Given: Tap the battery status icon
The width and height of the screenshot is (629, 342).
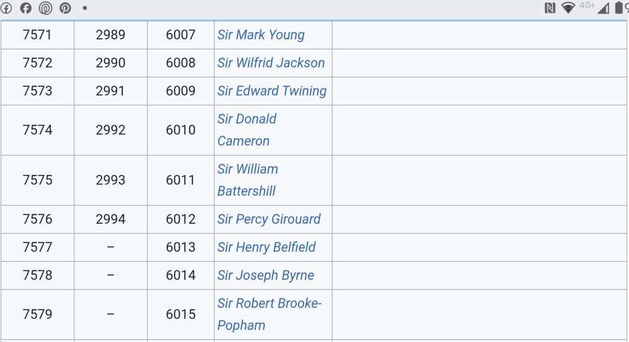Looking at the screenshot, I should point(619,8).
